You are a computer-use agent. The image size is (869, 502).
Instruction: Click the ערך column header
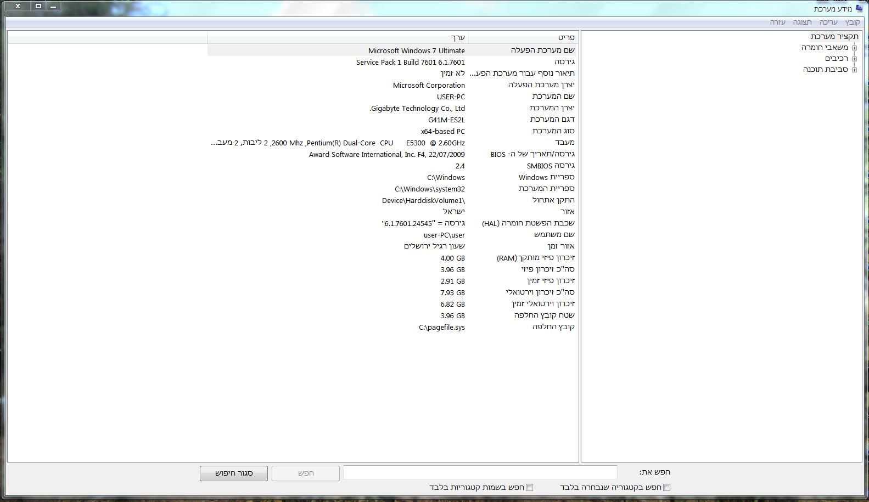[x=338, y=37]
